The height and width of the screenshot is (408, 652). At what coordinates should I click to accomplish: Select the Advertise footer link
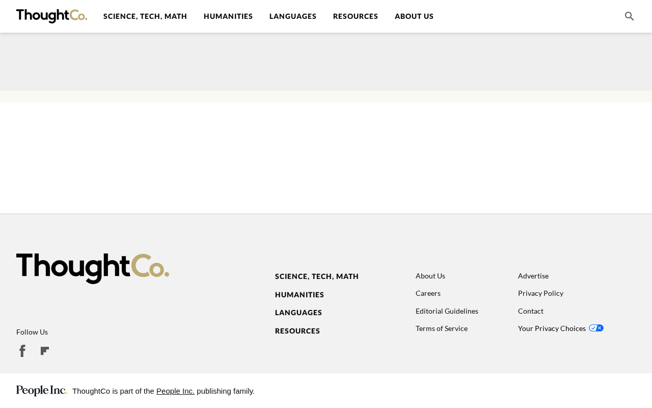[533, 276]
